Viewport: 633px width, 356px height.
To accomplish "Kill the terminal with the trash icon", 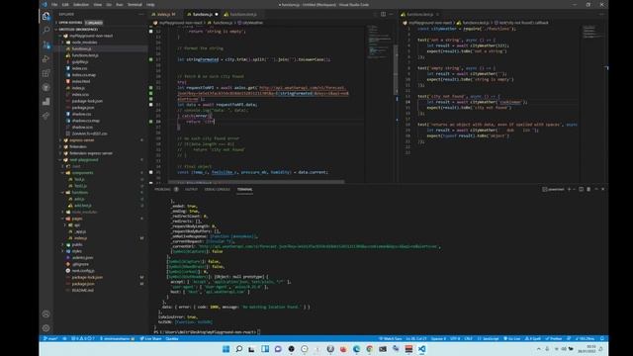I will click(588, 189).
